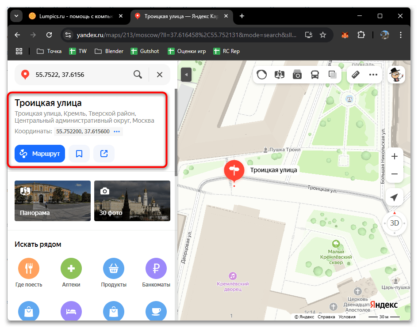The image size is (418, 328).
Task: Toggle the traffic layer circle icon
Action: click(x=261, y=75)
